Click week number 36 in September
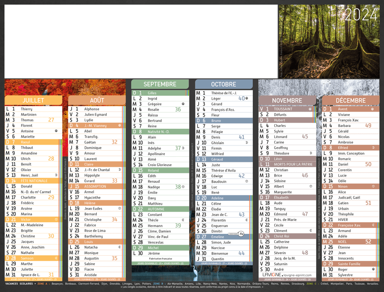Viewport: 384px width, 292px height. click(x=178, y=110)
